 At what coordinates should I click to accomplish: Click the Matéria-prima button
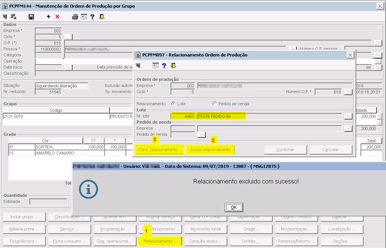[24, 229]
